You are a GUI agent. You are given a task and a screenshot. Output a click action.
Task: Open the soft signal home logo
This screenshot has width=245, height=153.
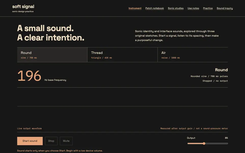(x=23, y=7)
